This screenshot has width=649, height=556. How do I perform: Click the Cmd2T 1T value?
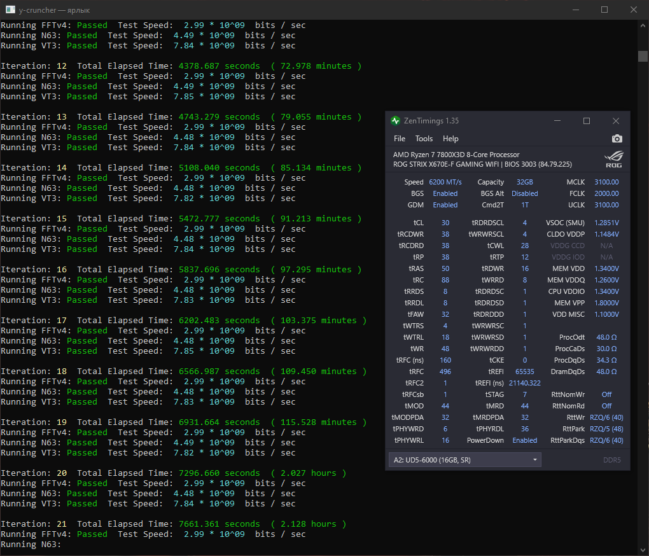(524, 205)
